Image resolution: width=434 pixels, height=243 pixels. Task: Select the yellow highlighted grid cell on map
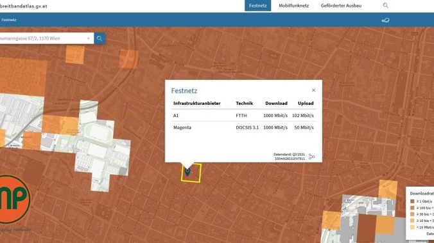coord(191,173)
